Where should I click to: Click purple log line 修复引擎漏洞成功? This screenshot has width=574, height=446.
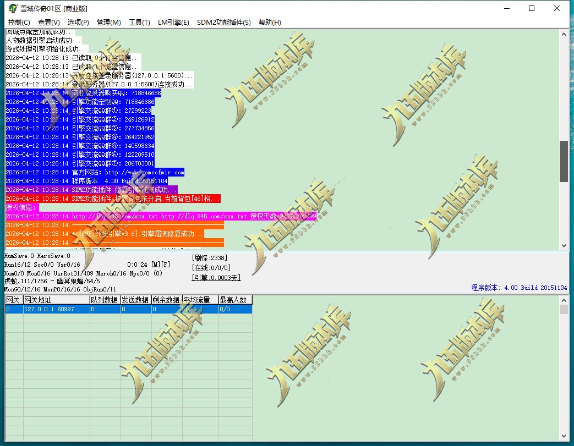pyautogui.click(x=91, y=190)
